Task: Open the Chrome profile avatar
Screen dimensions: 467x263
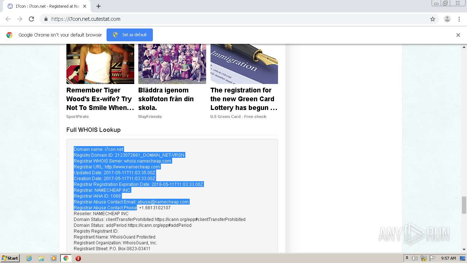Action: (x=447, y=19)
